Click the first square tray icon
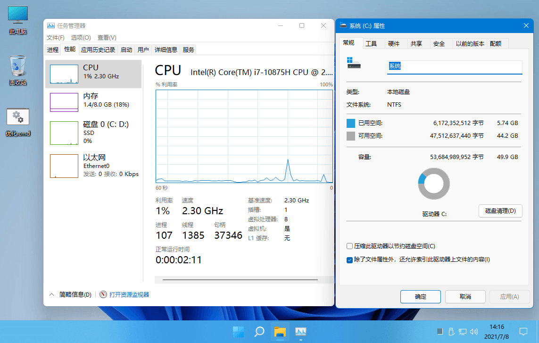Screen dimensions: 539x343 [439, 331]
